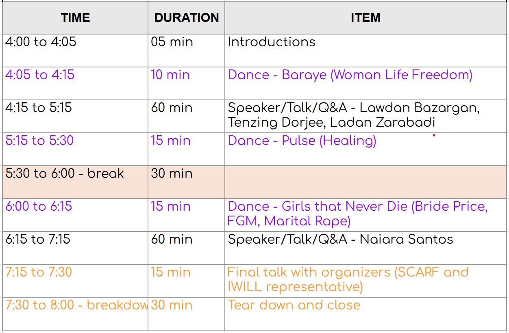Click the ITEM column header
This screenshot has height=333, width=509.
click(x=365, y=18)
